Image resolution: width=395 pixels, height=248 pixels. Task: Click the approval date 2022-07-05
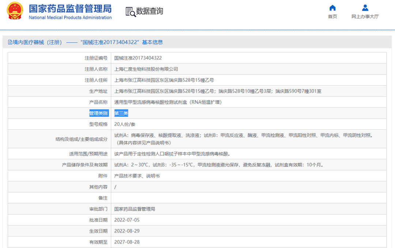coord(127,220)
